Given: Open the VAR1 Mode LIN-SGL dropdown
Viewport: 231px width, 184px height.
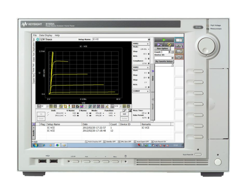Looking at the screenshot, I should coord(145,49).
